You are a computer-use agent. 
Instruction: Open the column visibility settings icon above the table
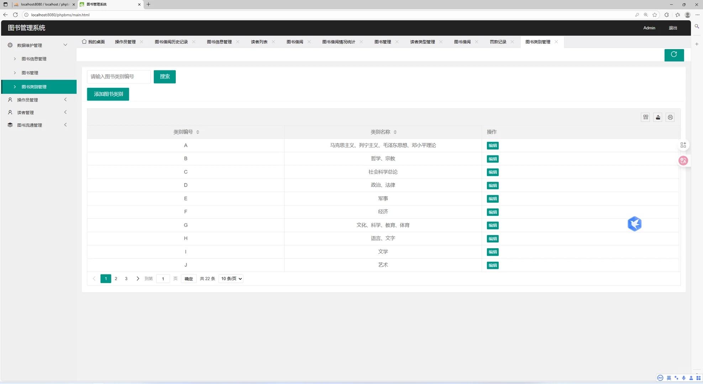(x=645, y=117)
